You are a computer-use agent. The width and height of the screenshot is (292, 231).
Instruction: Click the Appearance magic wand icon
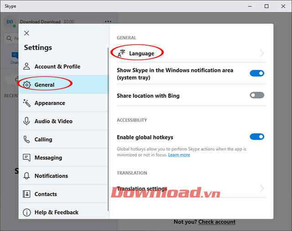tap(26, 103)
